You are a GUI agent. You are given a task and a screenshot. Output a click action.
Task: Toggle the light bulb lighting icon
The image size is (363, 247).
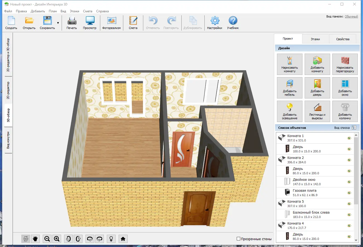[x=111, y=239]
